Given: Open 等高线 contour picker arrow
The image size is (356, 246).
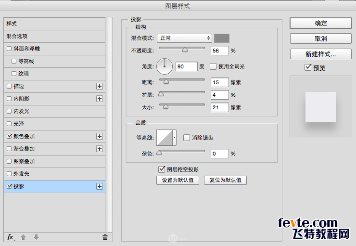Looking at the screenshot, I should (x=174, y=138).
